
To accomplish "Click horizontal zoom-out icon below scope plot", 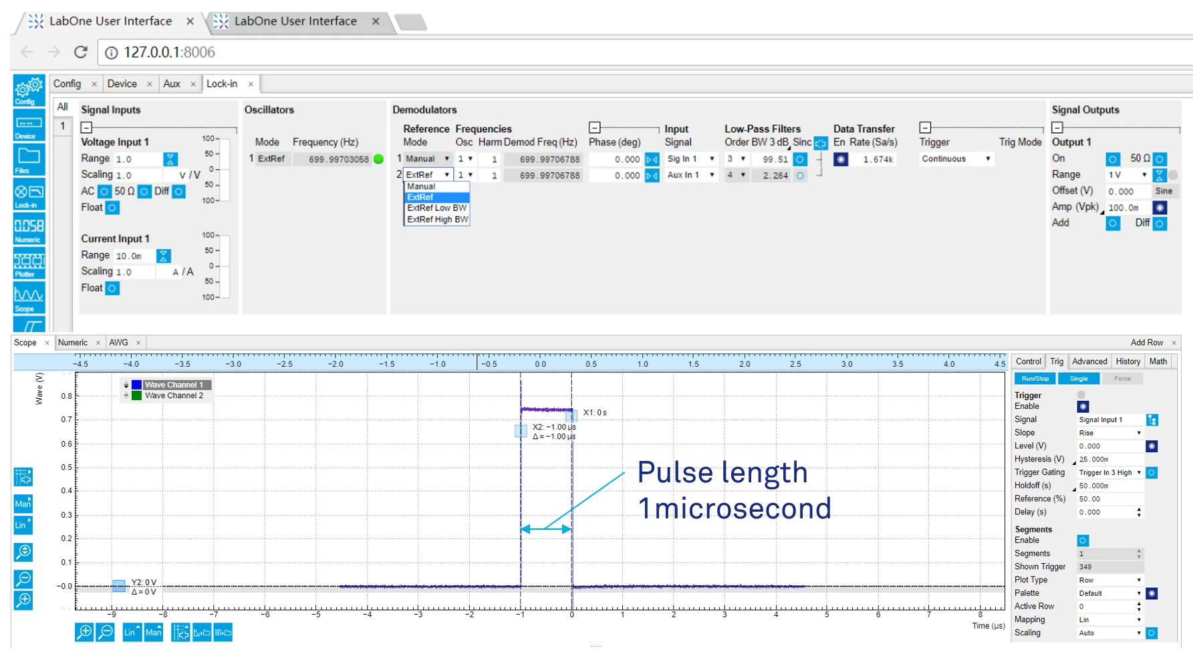I will click(106, 632).
